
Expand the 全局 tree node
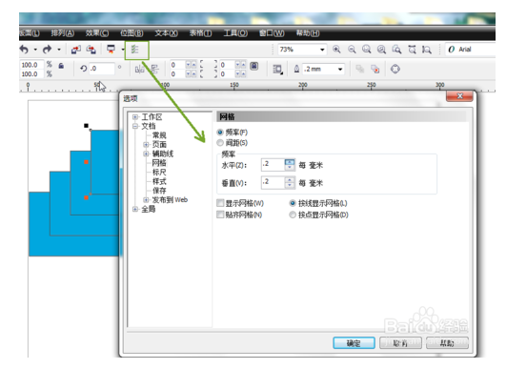[x=135, y=209]
